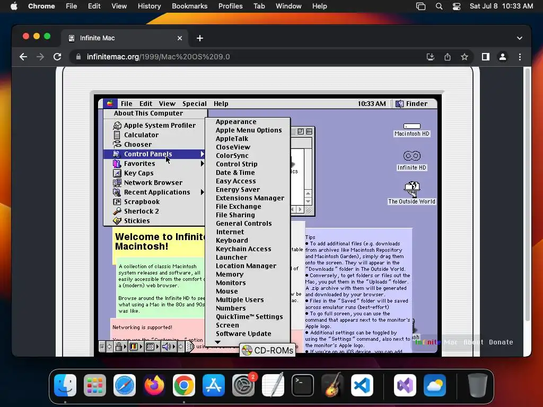This screenshot has width=543, height=407.
Task: Open Chrome profile avatar menu
Action: point(503,57)
